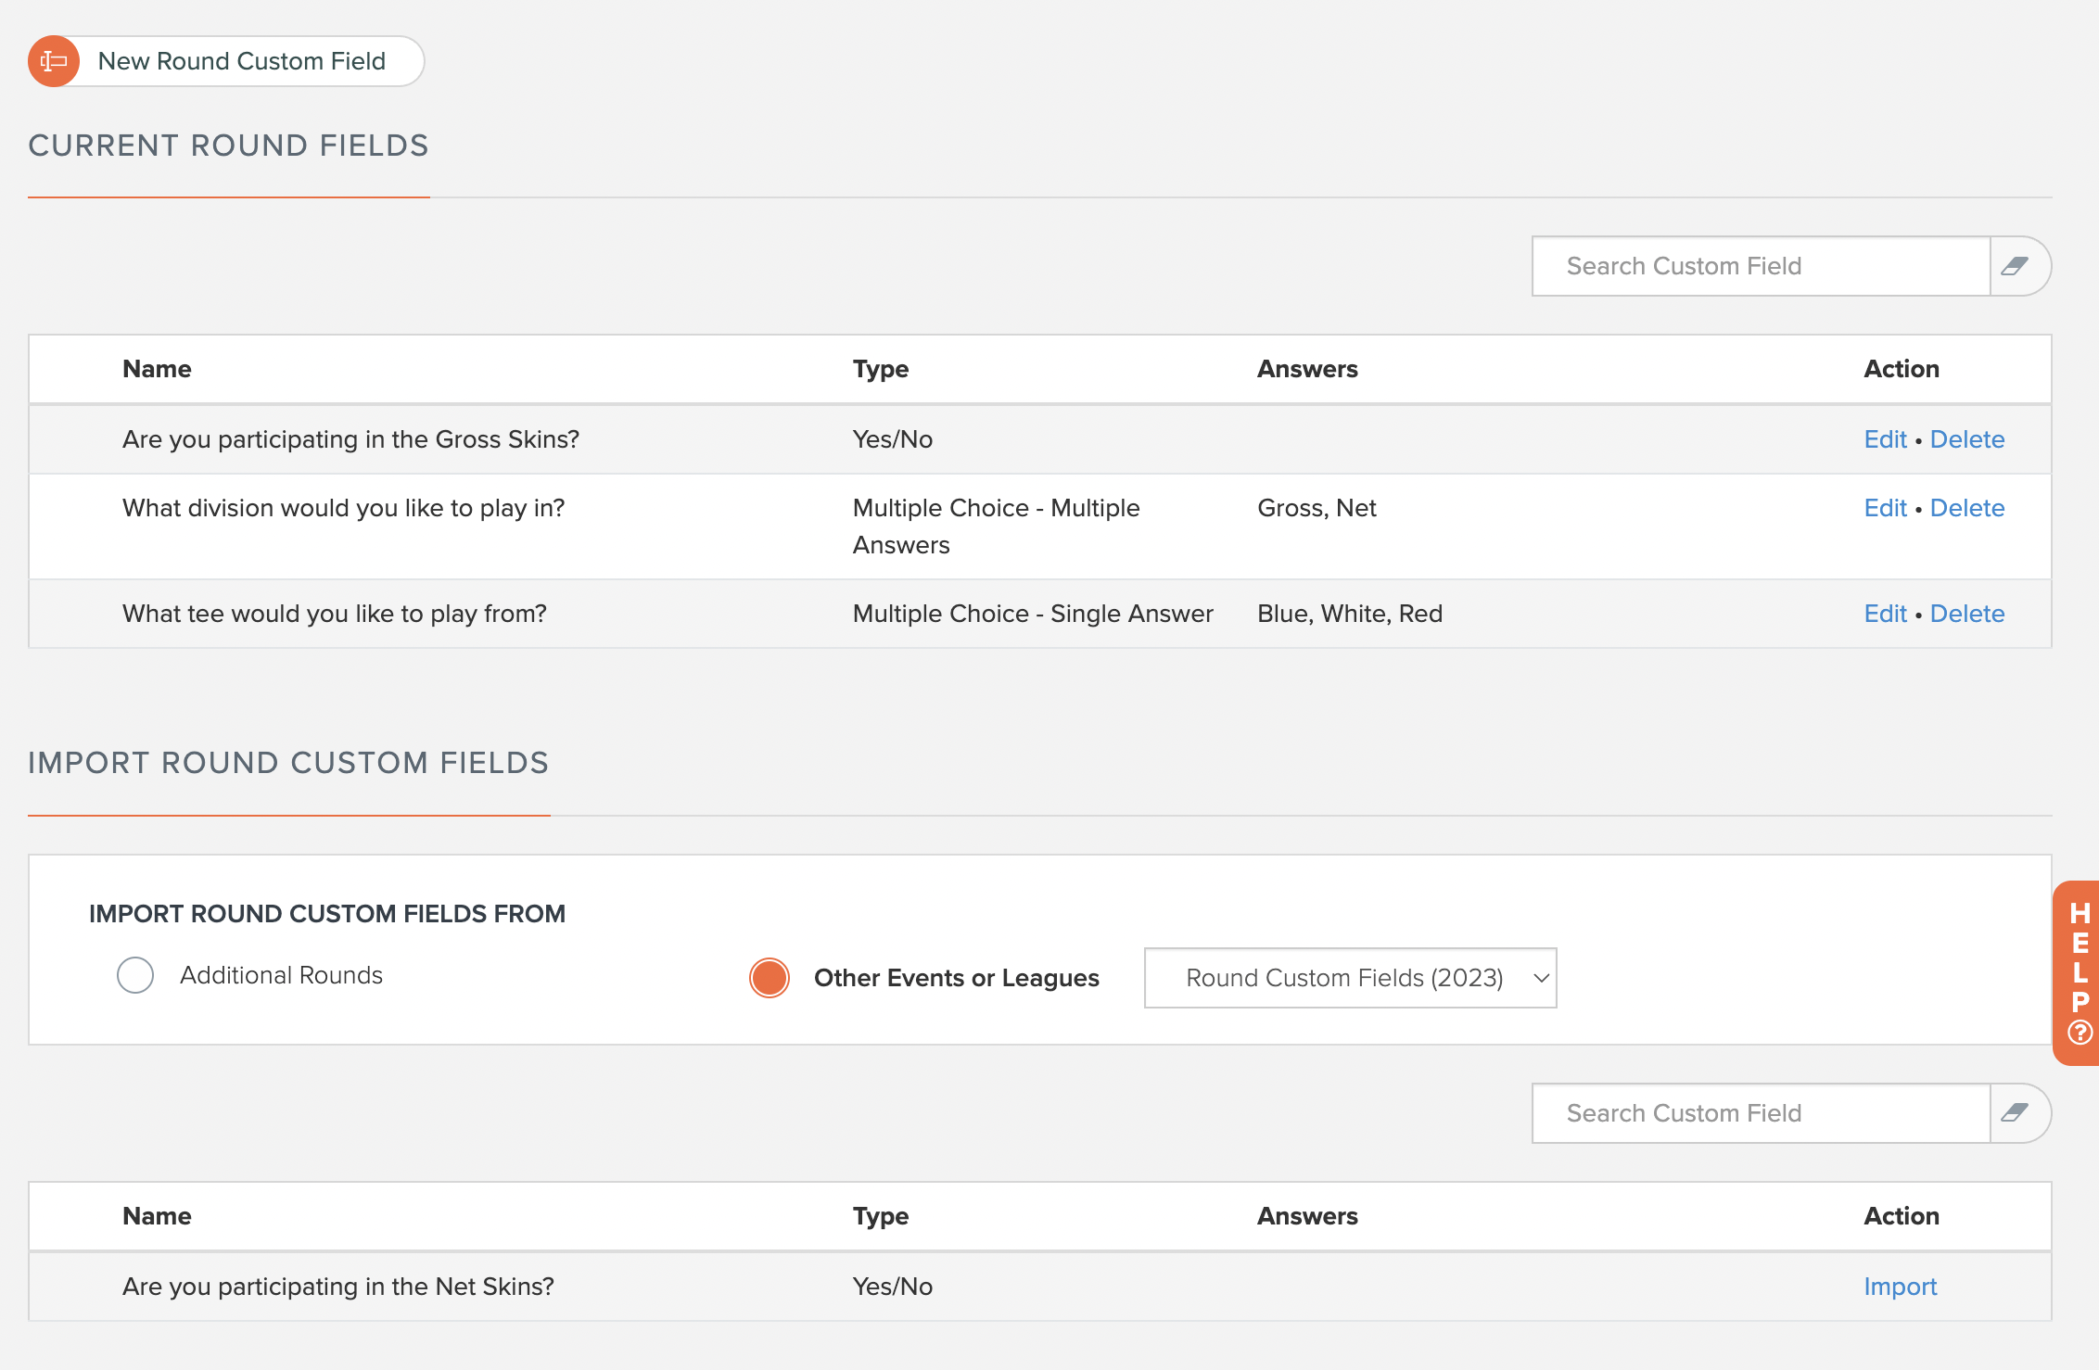Image resolution: width=2099 pixels, height=1370 pixels.
Task: Click the Additional Rounds label text
Action: tap(281, 975)
